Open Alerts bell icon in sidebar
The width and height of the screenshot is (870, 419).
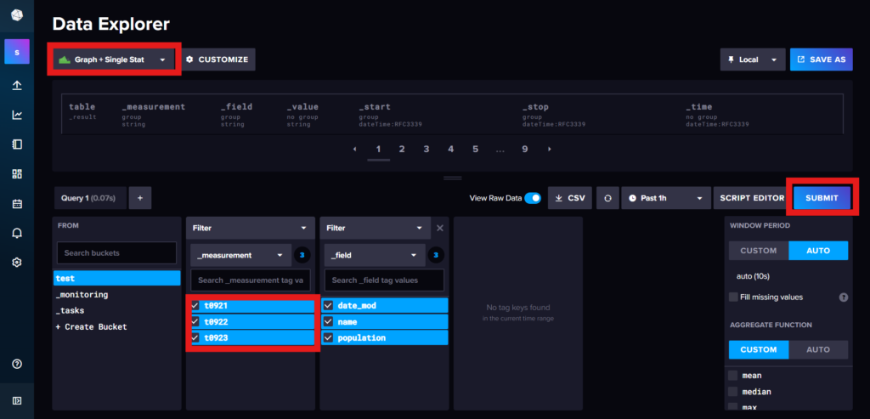point(17,233)
